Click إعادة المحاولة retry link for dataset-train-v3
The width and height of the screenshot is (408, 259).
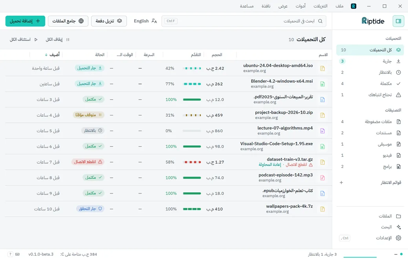tap(270, 165)
